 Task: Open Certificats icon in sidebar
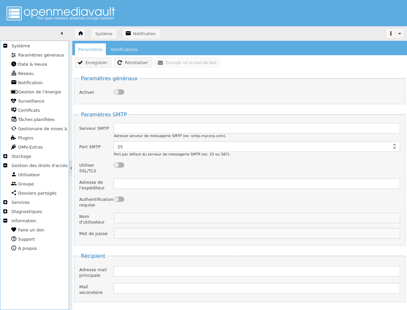coord(14,110)
